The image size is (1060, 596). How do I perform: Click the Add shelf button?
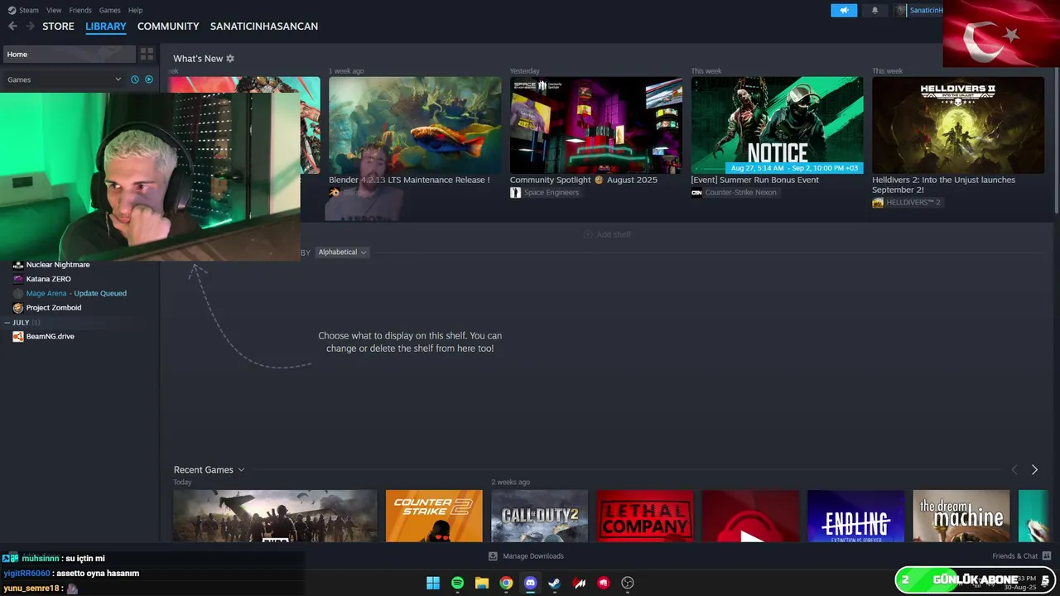click(x=608, y=234)
